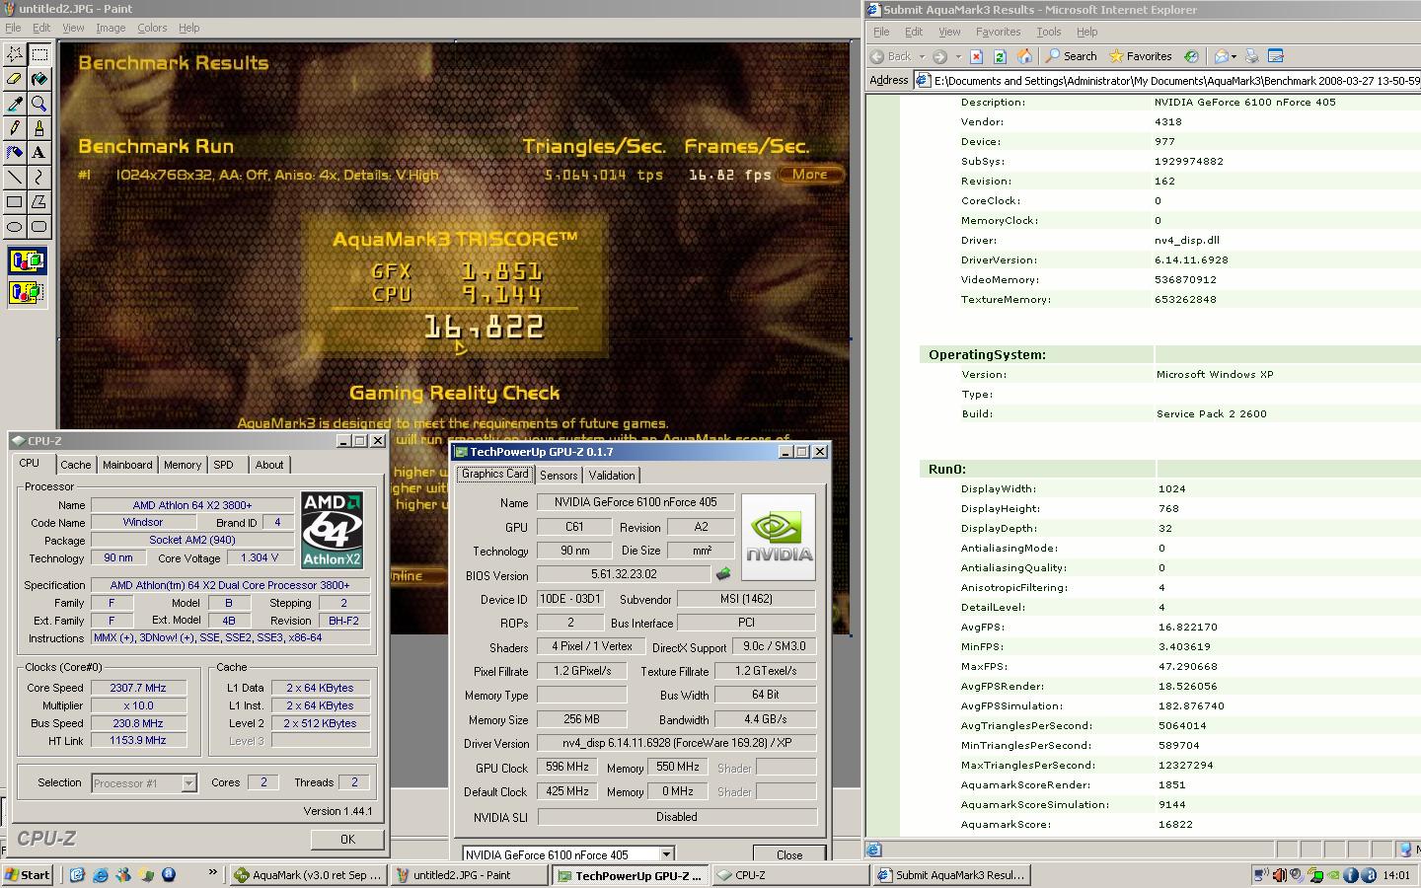Click the GPU-Z BIOS save chip icon
The image size is (1421, 888).
723,574
